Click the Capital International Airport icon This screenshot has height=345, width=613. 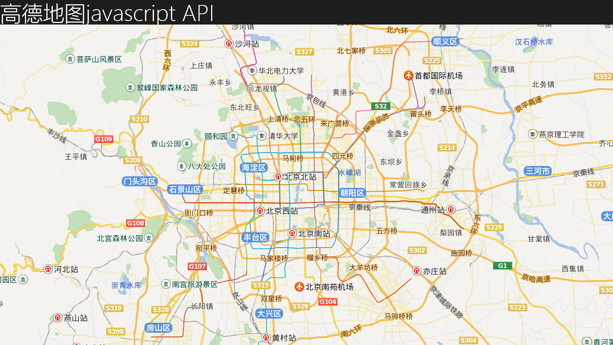click(408, 76)
